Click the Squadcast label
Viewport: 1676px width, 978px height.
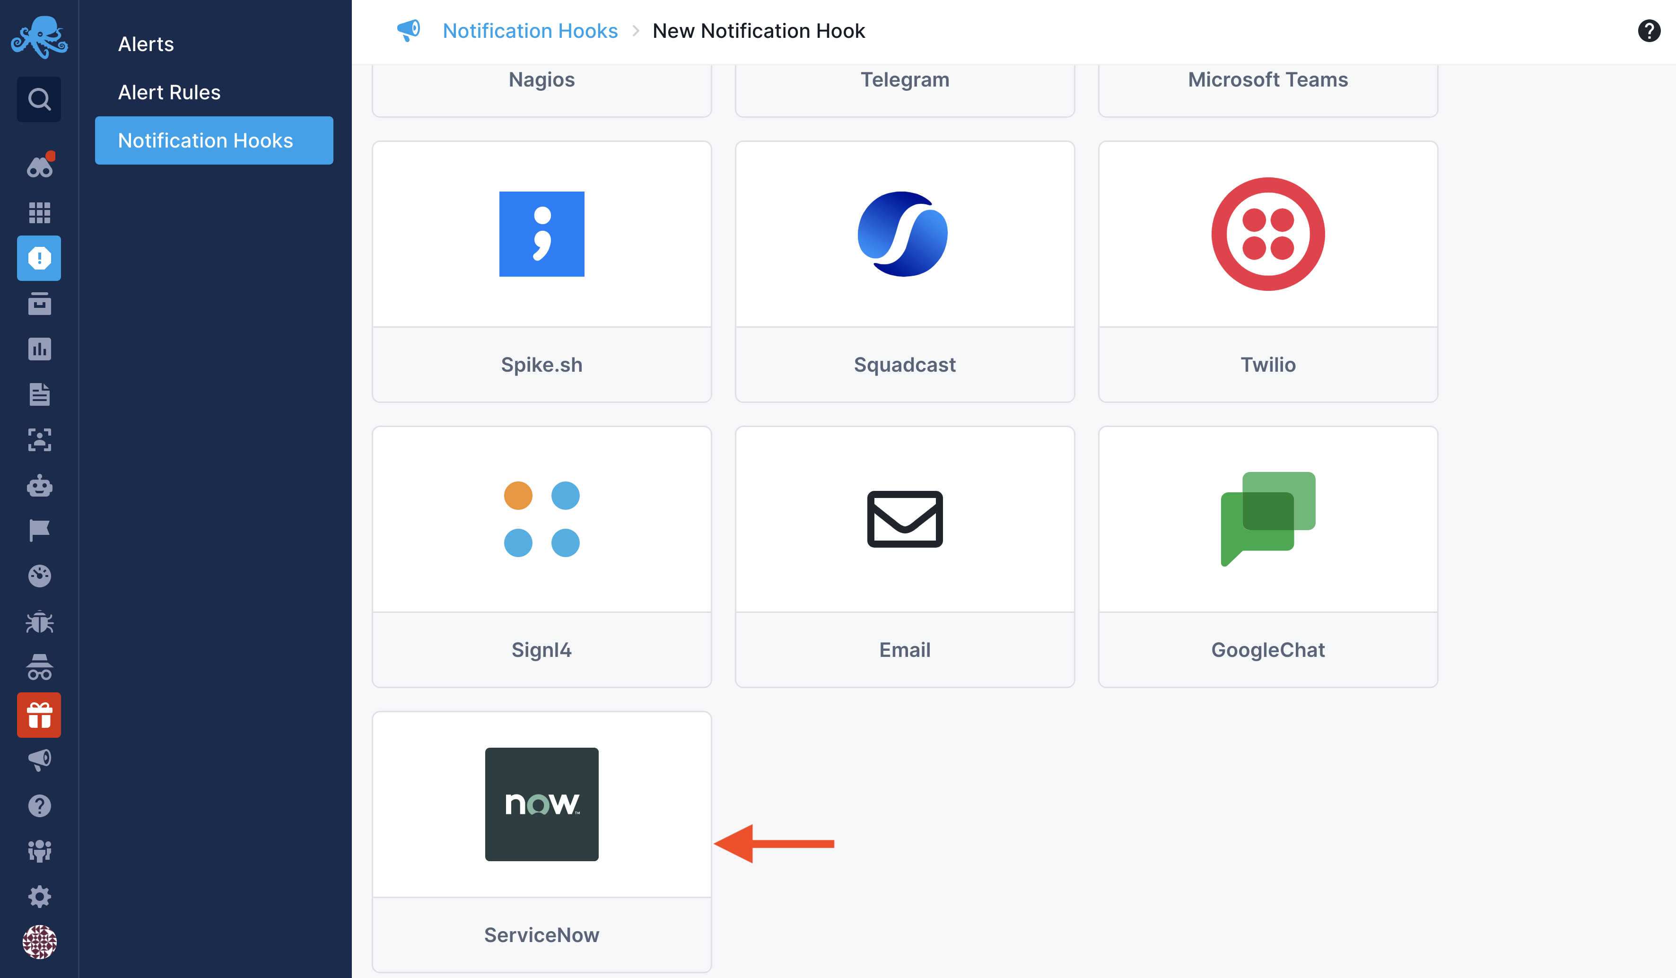click(905, 365)
